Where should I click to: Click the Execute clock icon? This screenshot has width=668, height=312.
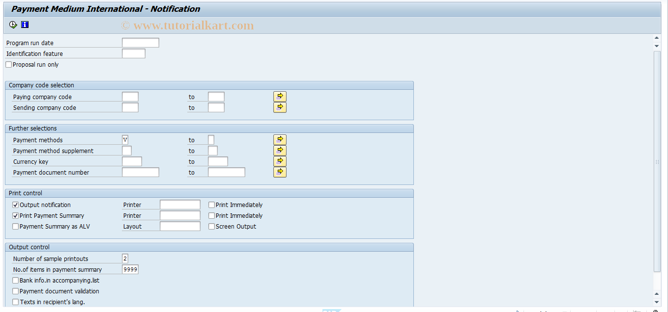[x=13, y=25]
